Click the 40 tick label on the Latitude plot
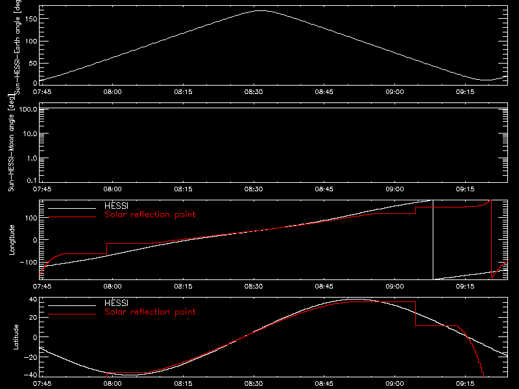 pos(33,300)
